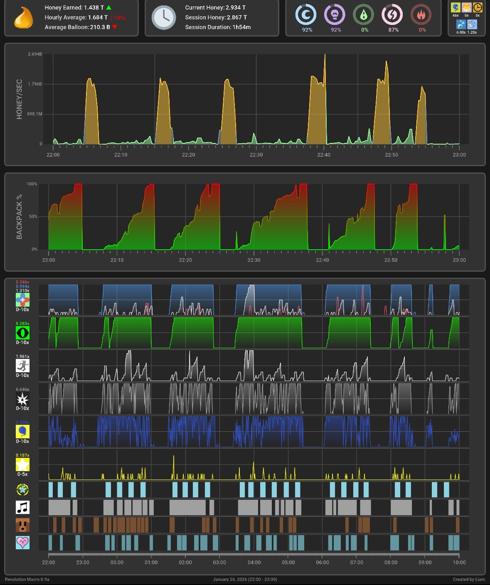Click the red flame 0% gauge
This screenshot has height=585, width=490.
tap(421, 15)
